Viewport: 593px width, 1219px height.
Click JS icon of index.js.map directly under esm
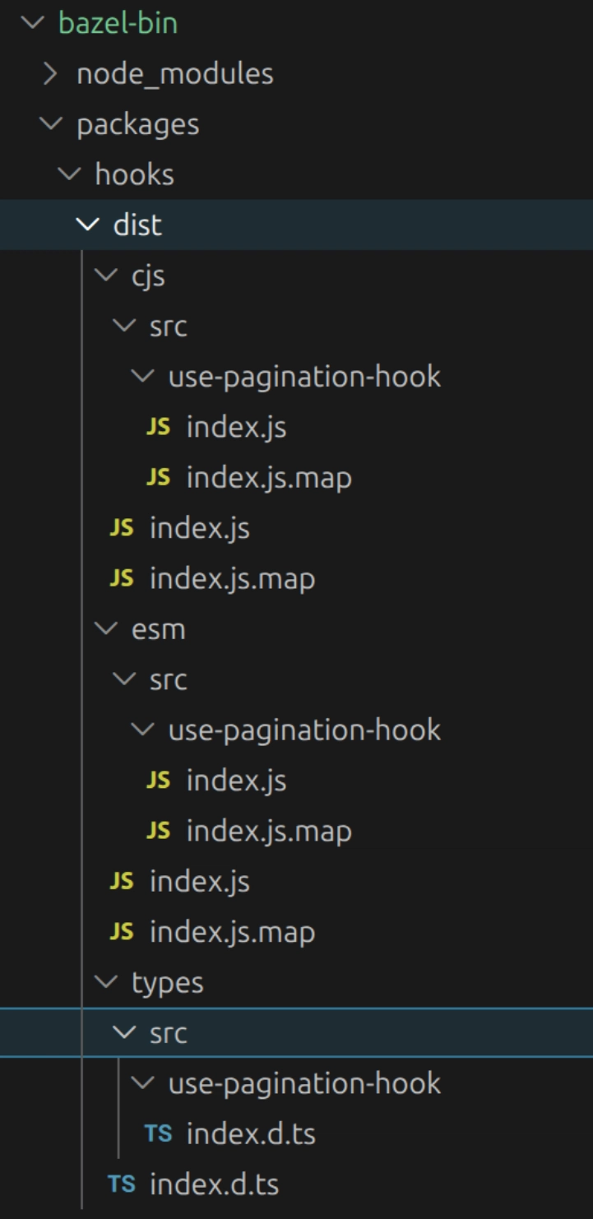(121, 931)
